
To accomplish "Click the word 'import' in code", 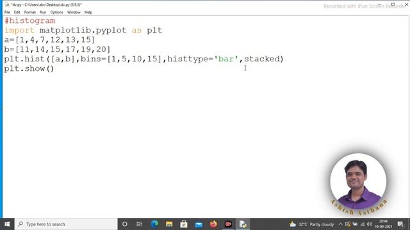I will [19, 30].
